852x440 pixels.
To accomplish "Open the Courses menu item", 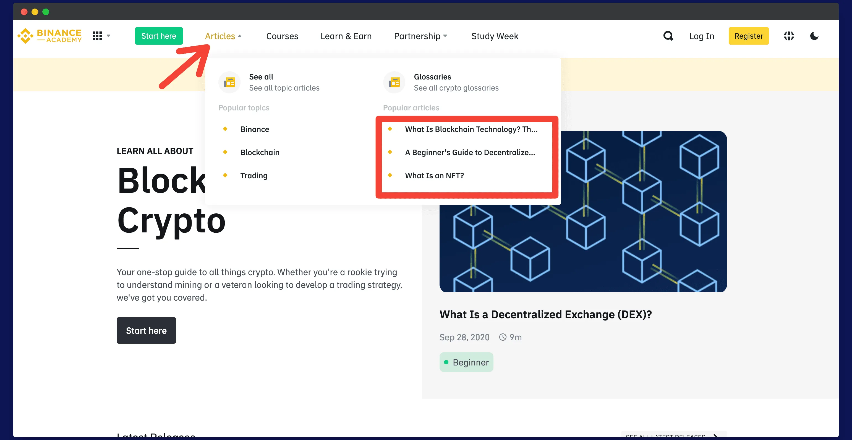I will tap(282, 36).
